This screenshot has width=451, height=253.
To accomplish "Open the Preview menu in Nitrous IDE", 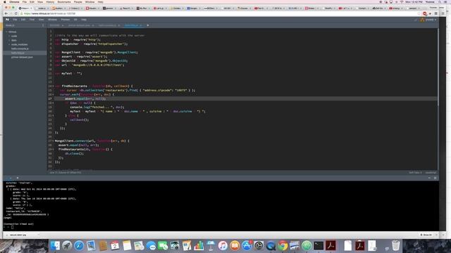I will (x=66, y=20).
